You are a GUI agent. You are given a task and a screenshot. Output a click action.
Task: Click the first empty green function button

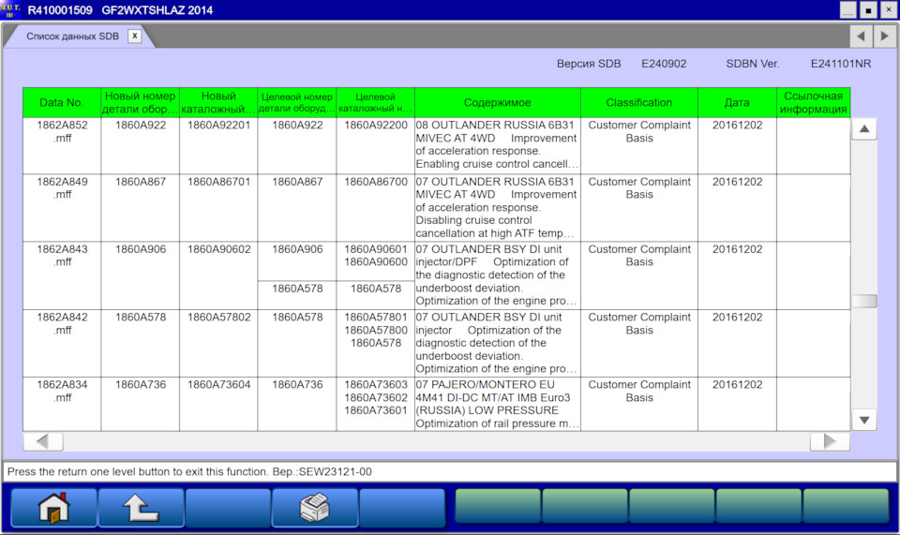tap(498, 506)
